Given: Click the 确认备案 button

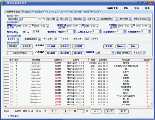Looking at the screenshot, I should coord(51,53).
